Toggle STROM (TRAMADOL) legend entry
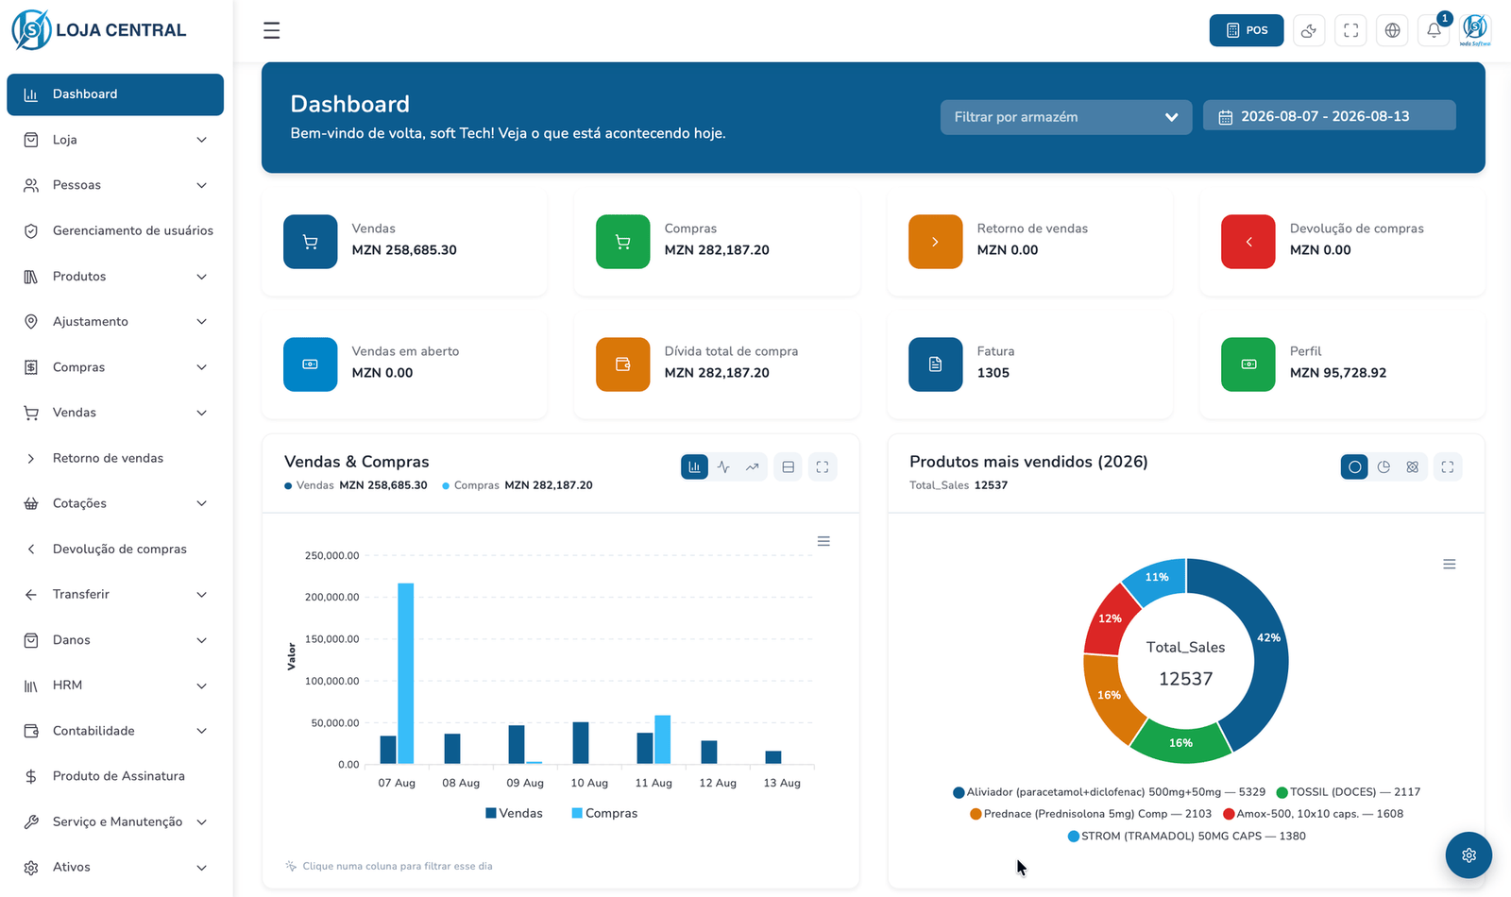Image resolution: width=1511 pixels, height=897 pixels. [1187, 837]
